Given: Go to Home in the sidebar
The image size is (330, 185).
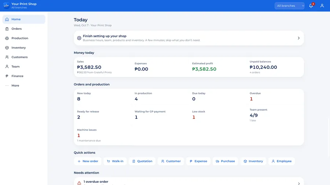Looking at the screenshot, I should tap(24, 19).
